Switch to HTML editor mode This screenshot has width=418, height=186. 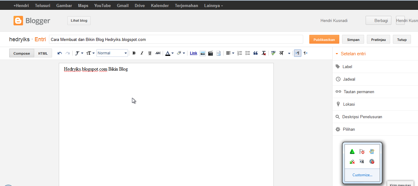coord(43,53)
